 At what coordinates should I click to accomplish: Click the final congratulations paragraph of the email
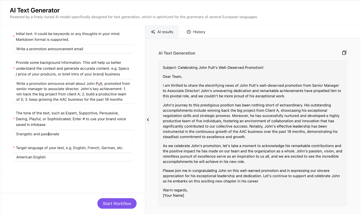point(252,176)
